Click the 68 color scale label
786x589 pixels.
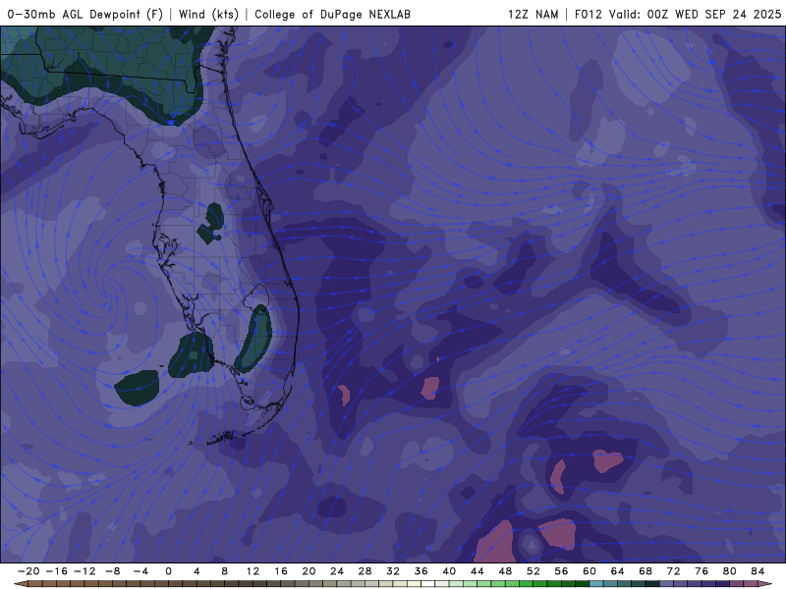click(646, 571)
